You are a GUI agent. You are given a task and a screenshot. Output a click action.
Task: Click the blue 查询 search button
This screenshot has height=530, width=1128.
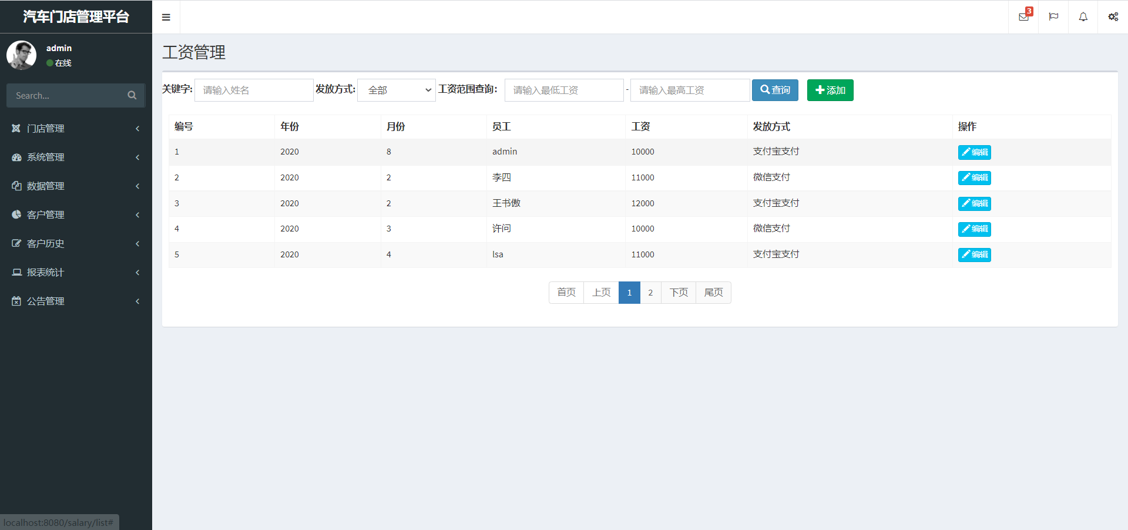775,90
